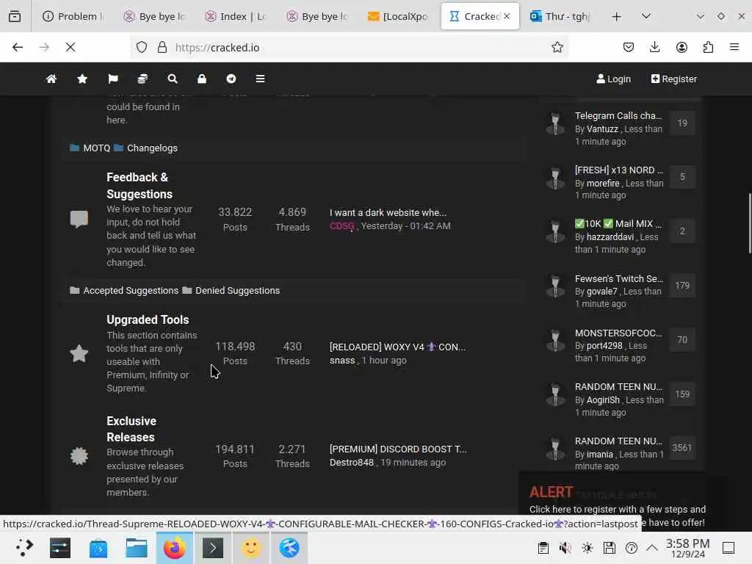Open a new browser tab
The image size is (752, 564).
pos(617,16)
